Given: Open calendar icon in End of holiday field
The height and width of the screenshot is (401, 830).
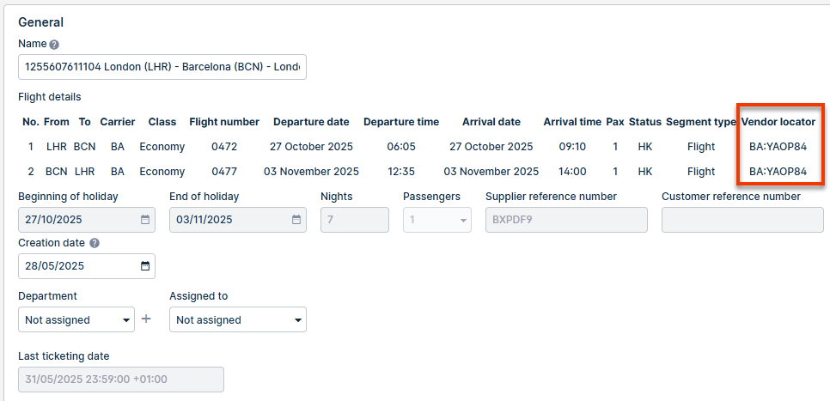Looking at the screenshot, I should pyautogui.click(x=296, y=220).
